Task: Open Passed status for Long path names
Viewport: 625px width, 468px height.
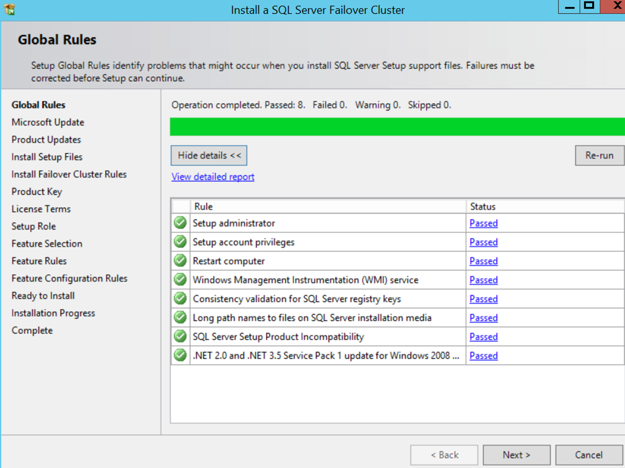Action: click(x=484, y=318)
